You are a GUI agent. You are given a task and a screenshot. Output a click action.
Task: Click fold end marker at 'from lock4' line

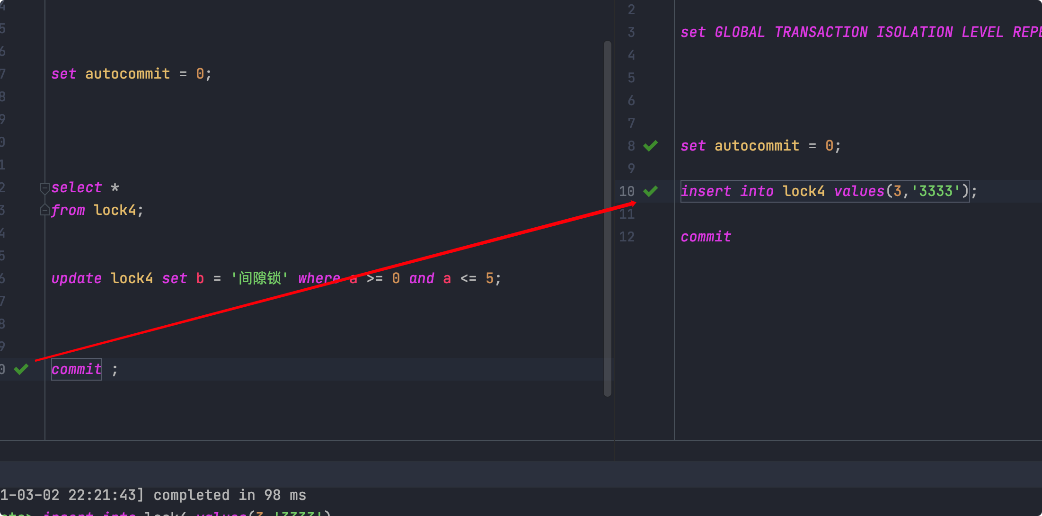[x=44, y=210]
